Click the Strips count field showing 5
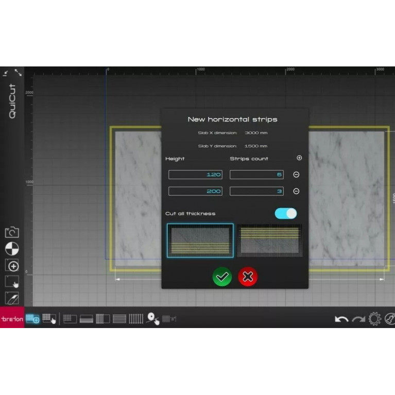395x395 pixels. click(256, 175)
